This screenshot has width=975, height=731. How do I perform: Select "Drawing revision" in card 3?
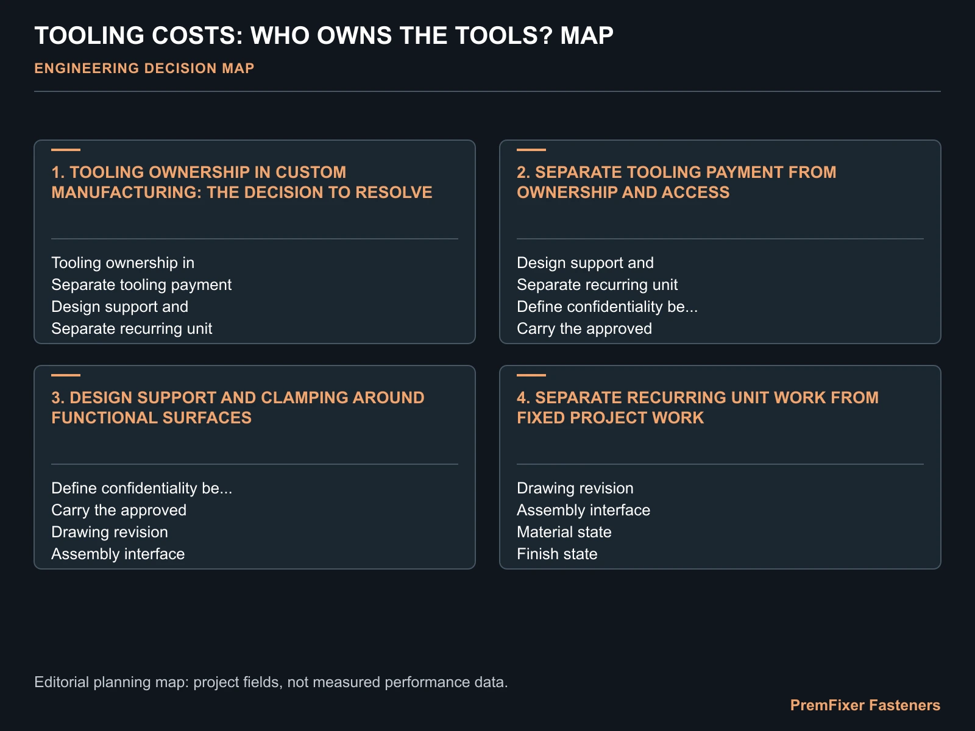click(x=110, y=532)
